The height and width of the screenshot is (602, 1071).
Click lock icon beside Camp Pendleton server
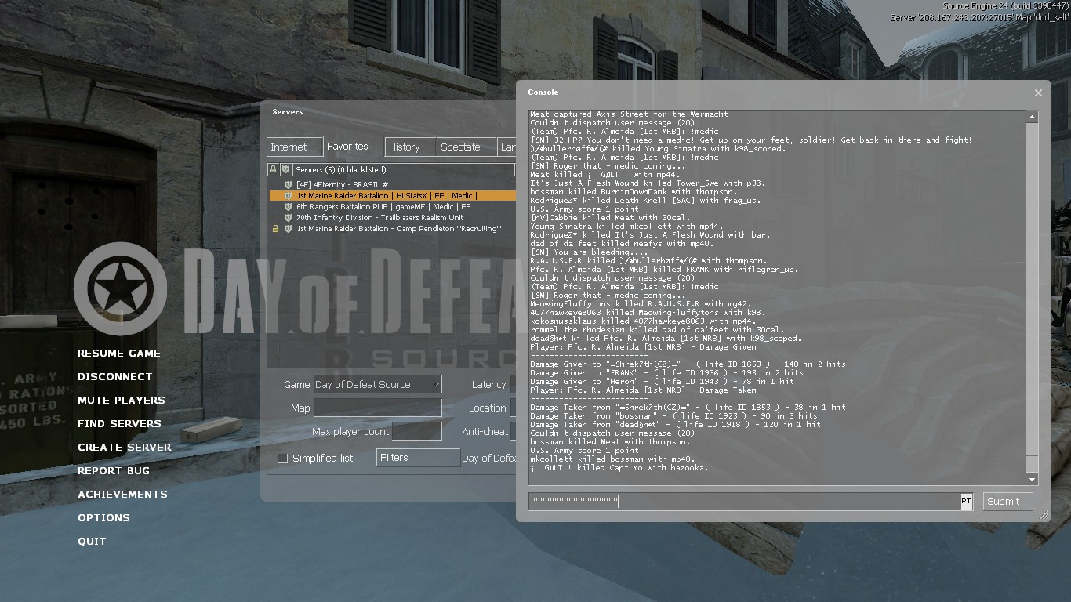point(275,229)
